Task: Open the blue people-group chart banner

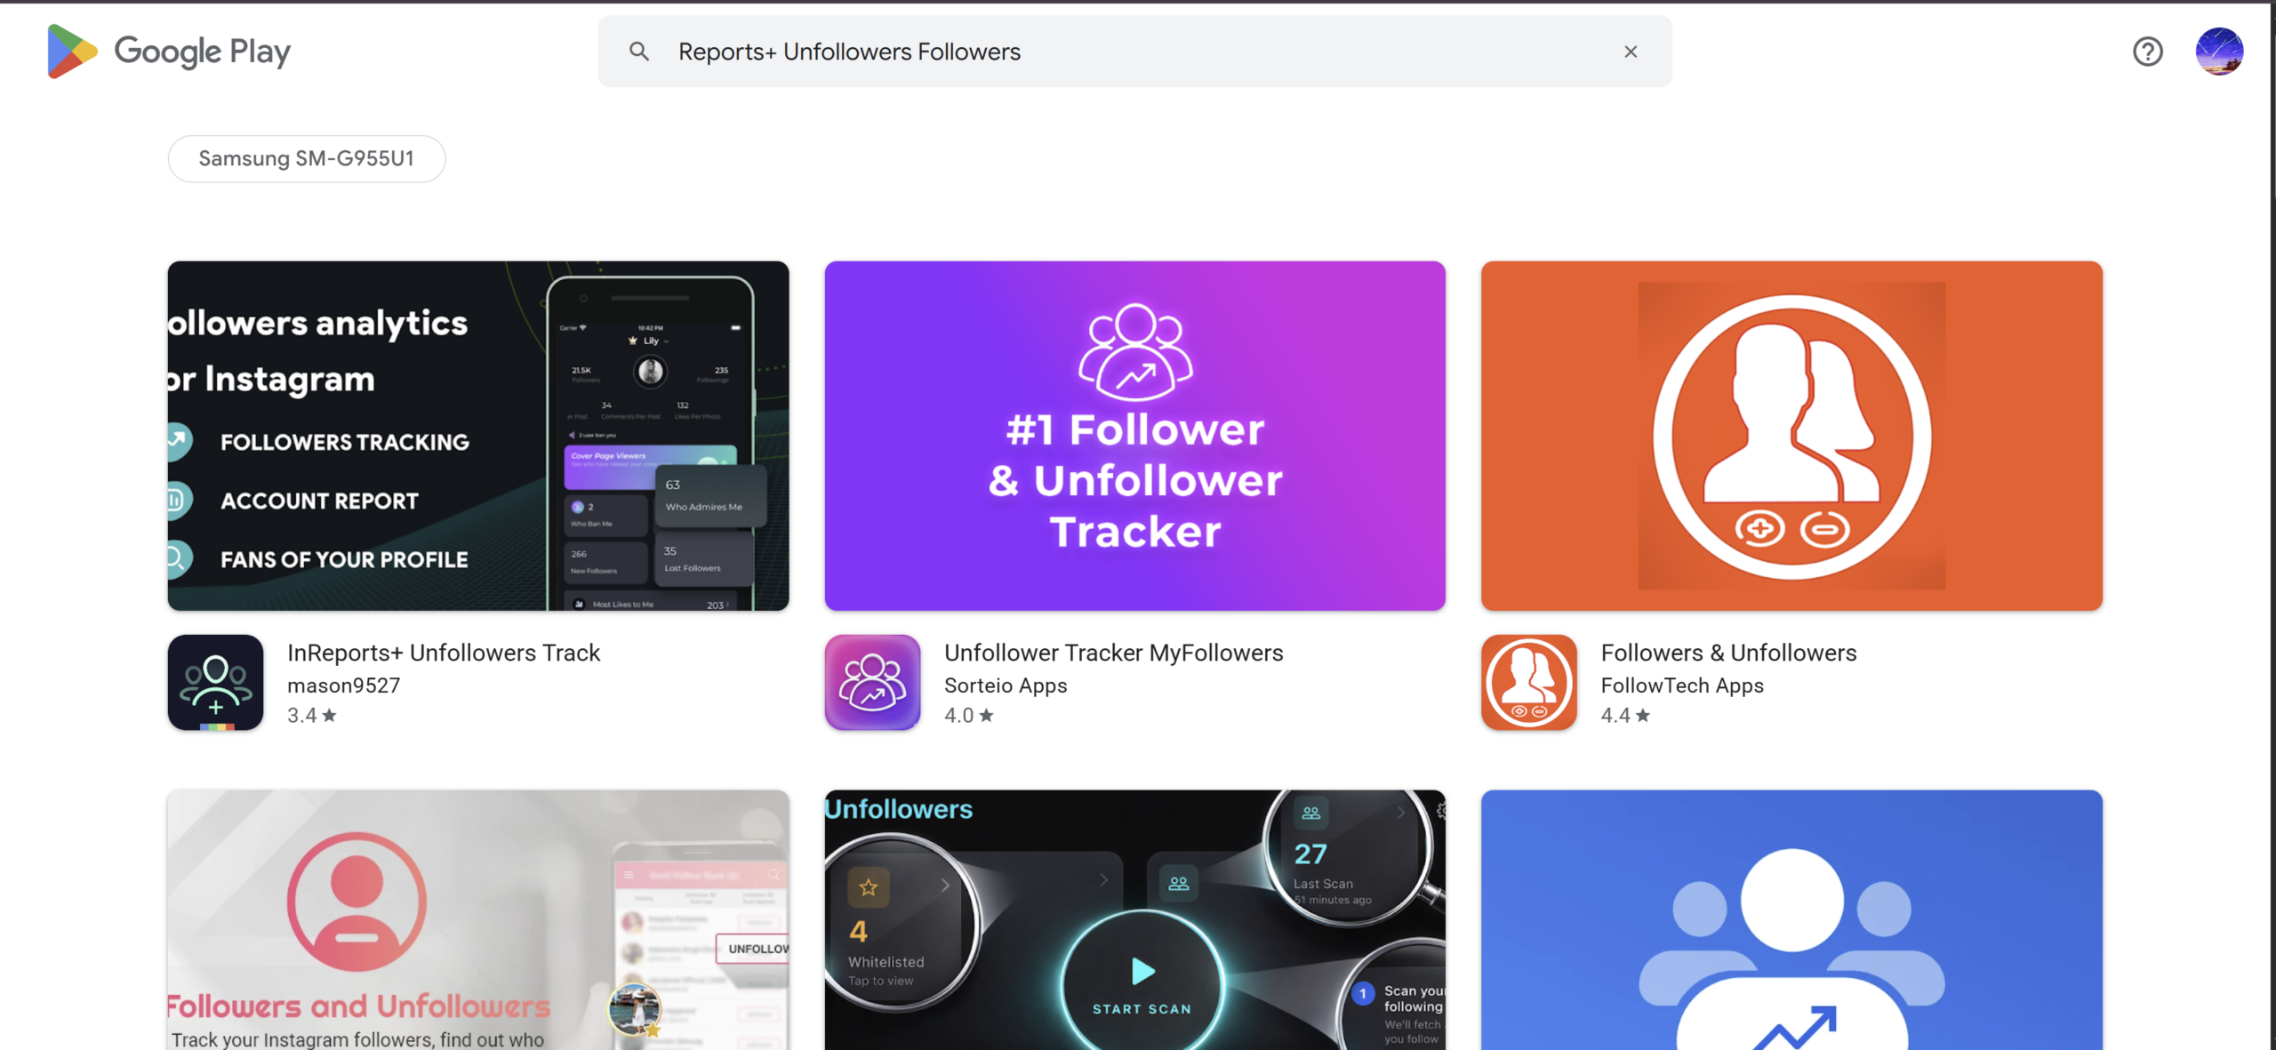Action: pos(1791,919)
